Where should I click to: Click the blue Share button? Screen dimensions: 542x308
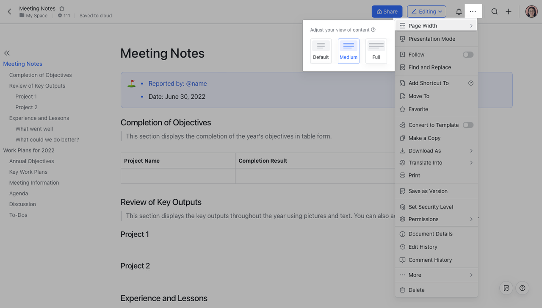pyautogui.click(x=387, y=12)
